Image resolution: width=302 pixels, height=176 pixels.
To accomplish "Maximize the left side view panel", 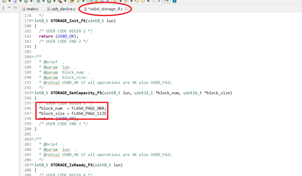I will click(15, 8).
